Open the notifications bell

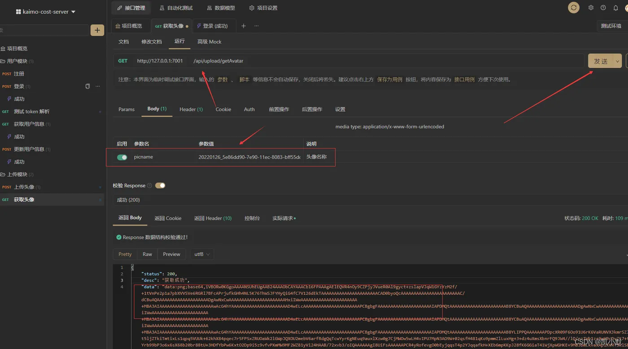[615, 8]
